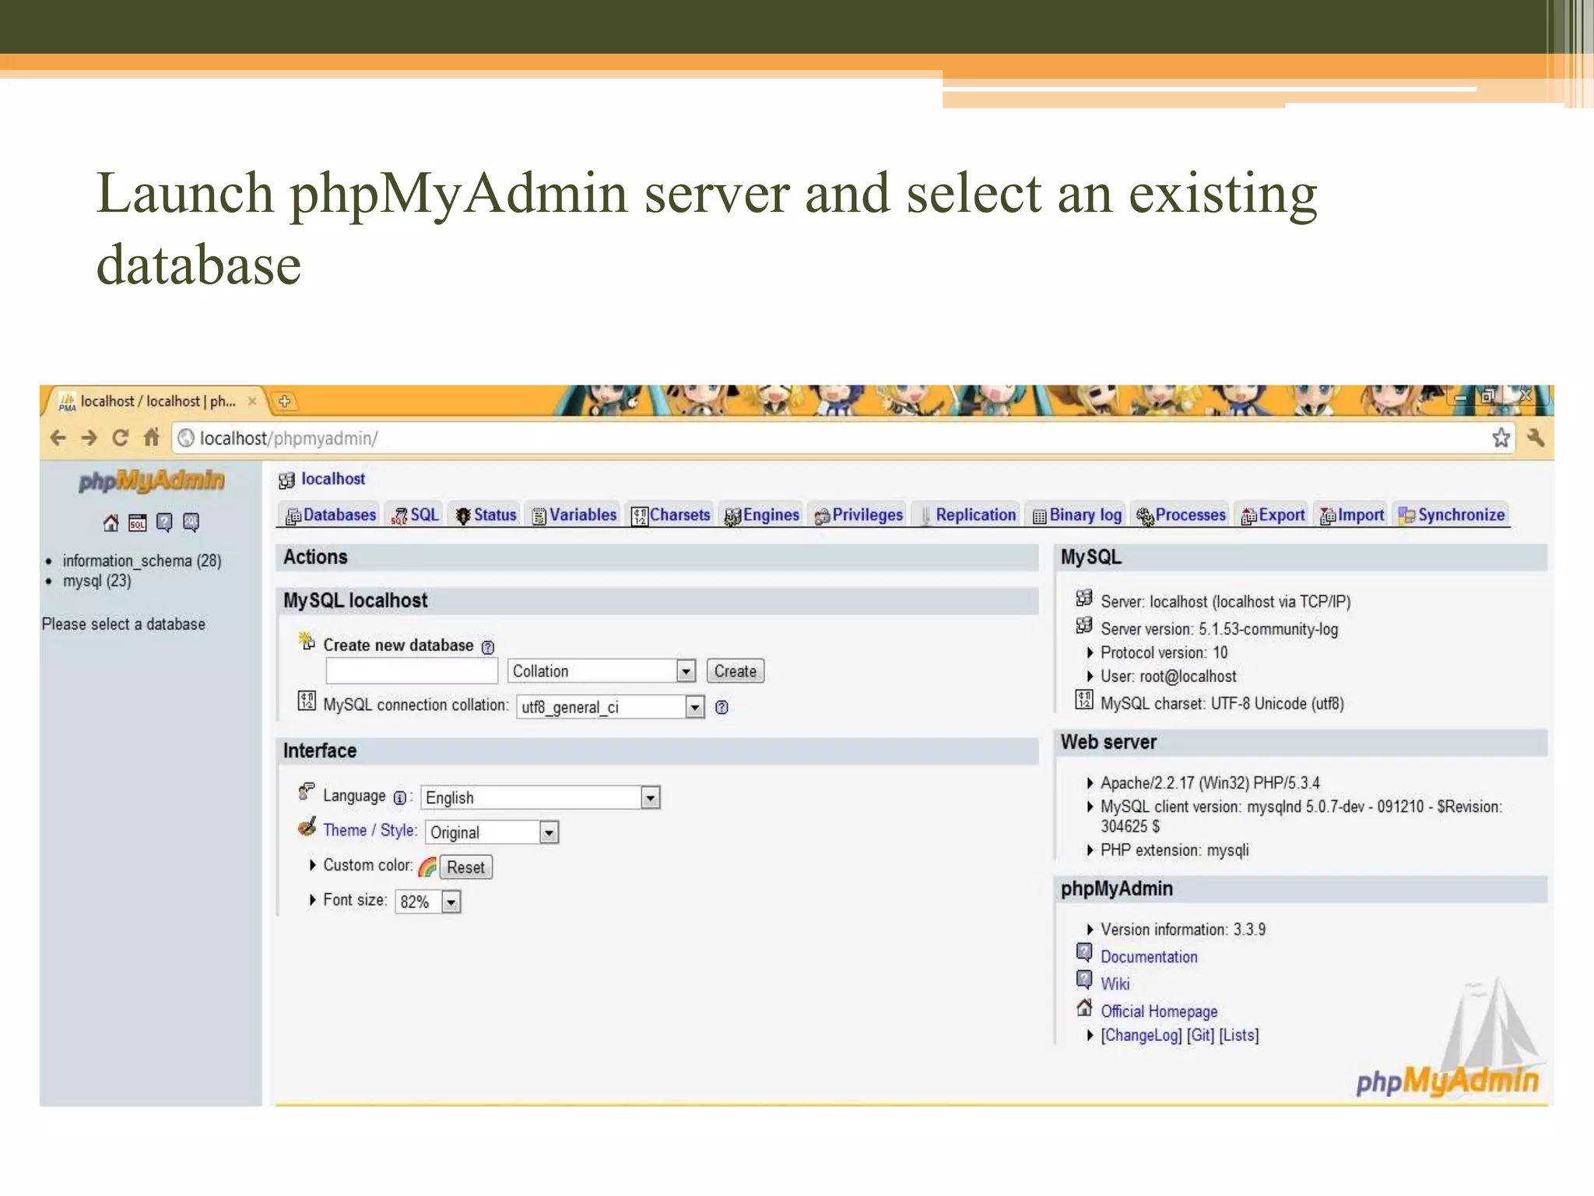The height and width of the screenshot is (1196, 1594).
Task: Open the wrench settings menu icon
Action: click(x=1535, y=438)
